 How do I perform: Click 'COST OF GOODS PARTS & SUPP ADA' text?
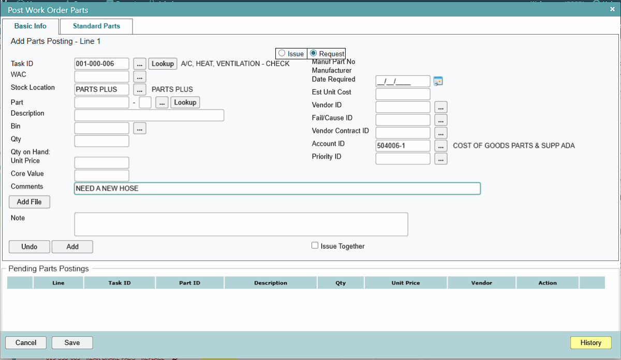point(514,146)
